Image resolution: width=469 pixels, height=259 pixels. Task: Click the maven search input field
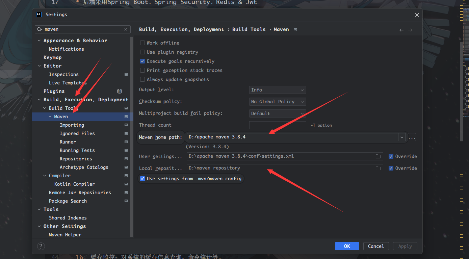[83, 29]
